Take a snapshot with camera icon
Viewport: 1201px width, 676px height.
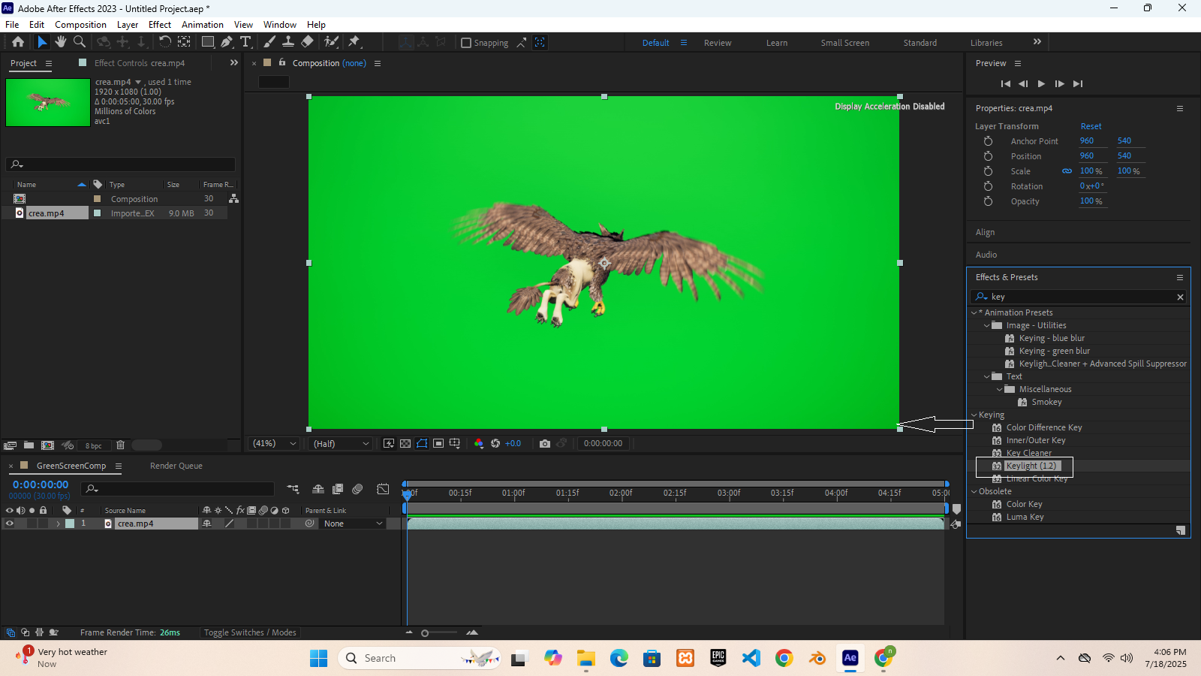(545, 444)
